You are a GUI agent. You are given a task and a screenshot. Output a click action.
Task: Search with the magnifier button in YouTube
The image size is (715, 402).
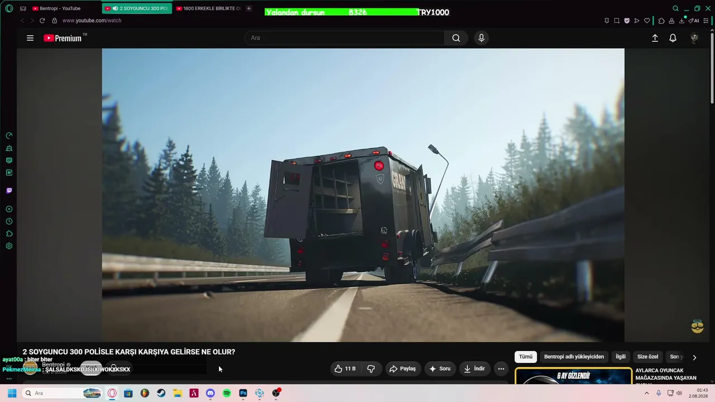click(x=456, y=38)
